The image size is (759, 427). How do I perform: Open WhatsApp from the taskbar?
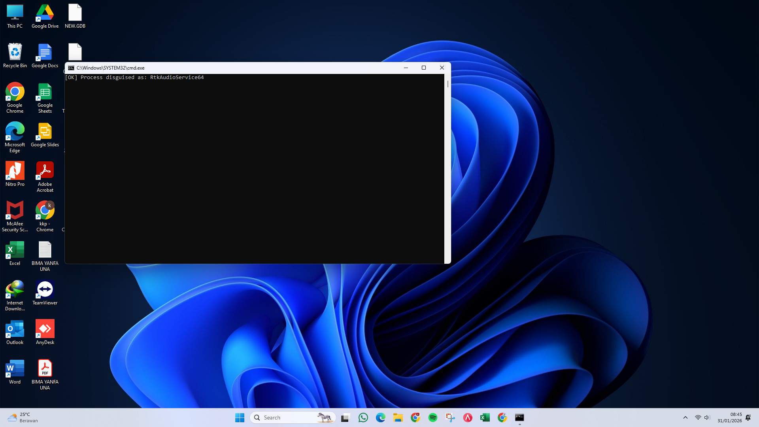[363, 417]
